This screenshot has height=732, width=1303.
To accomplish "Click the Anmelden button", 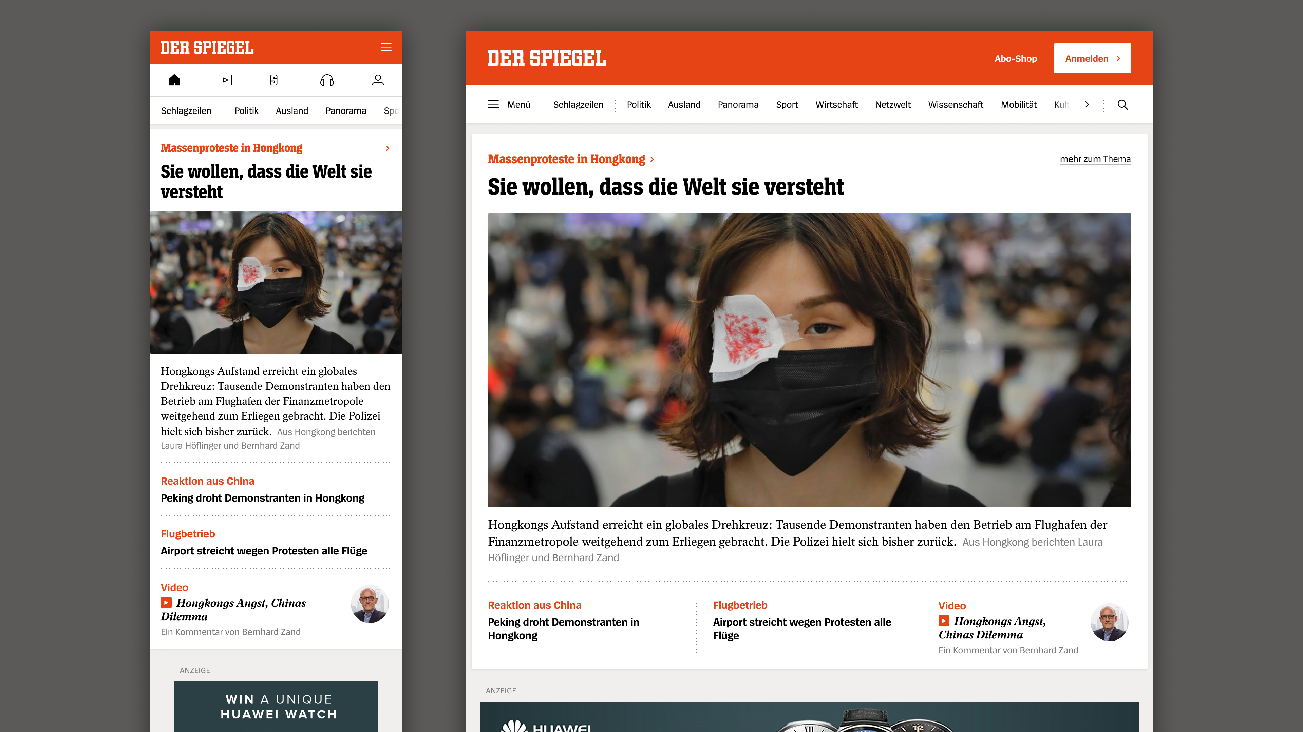I will click(1092, 58).
